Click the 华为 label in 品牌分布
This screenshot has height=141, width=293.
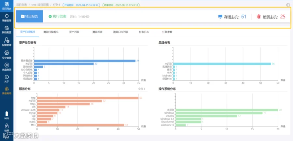(169, 73)
